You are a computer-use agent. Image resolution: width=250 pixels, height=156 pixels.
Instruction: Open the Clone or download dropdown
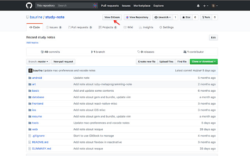[x=204, y=62]
